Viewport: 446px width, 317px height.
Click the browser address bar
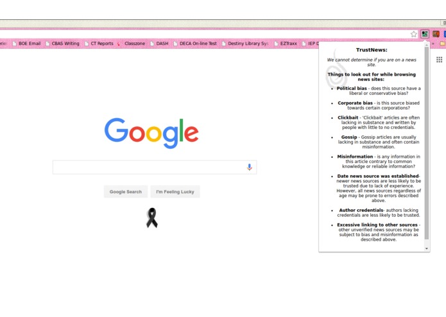[203, 34]
